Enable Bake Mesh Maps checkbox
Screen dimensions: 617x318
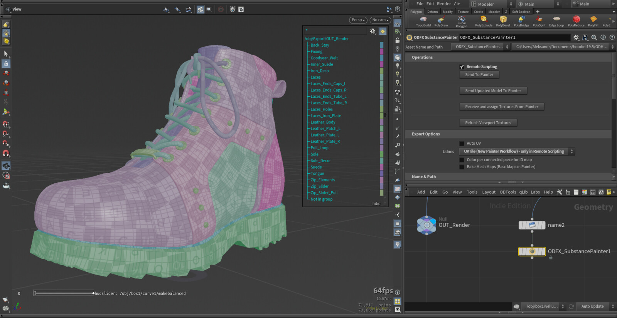tap(462, 167)
